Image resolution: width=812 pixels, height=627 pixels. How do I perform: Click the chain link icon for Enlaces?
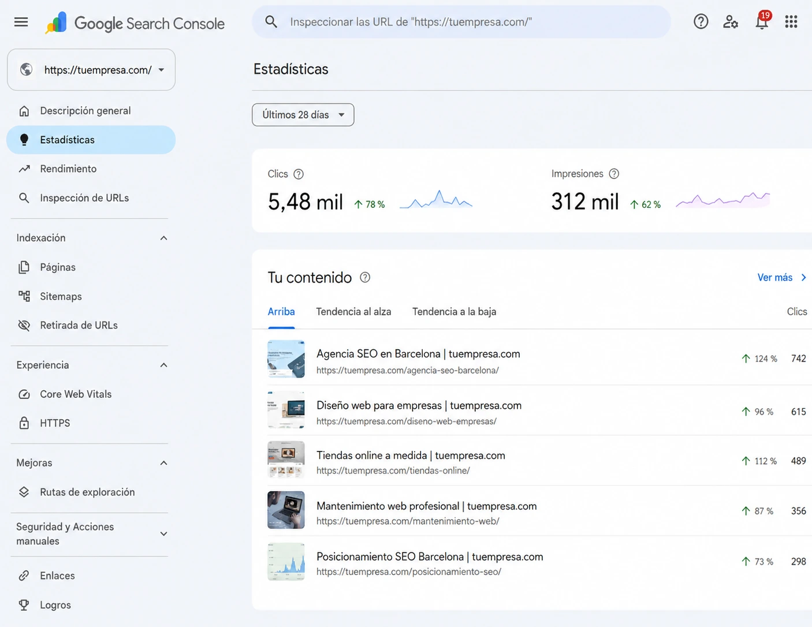click(24, 576)
